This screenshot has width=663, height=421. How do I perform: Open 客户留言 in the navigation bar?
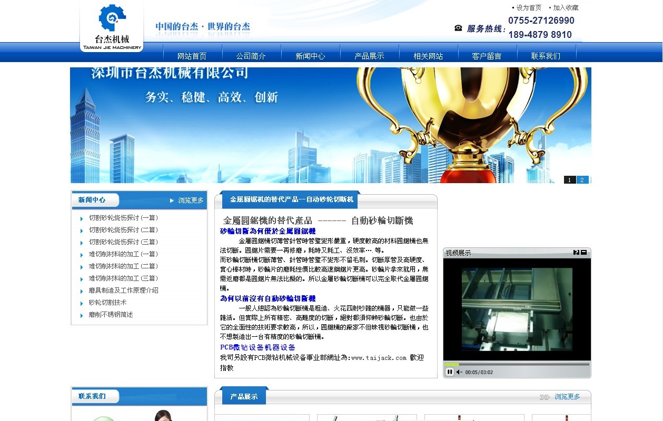coord(487,56)
